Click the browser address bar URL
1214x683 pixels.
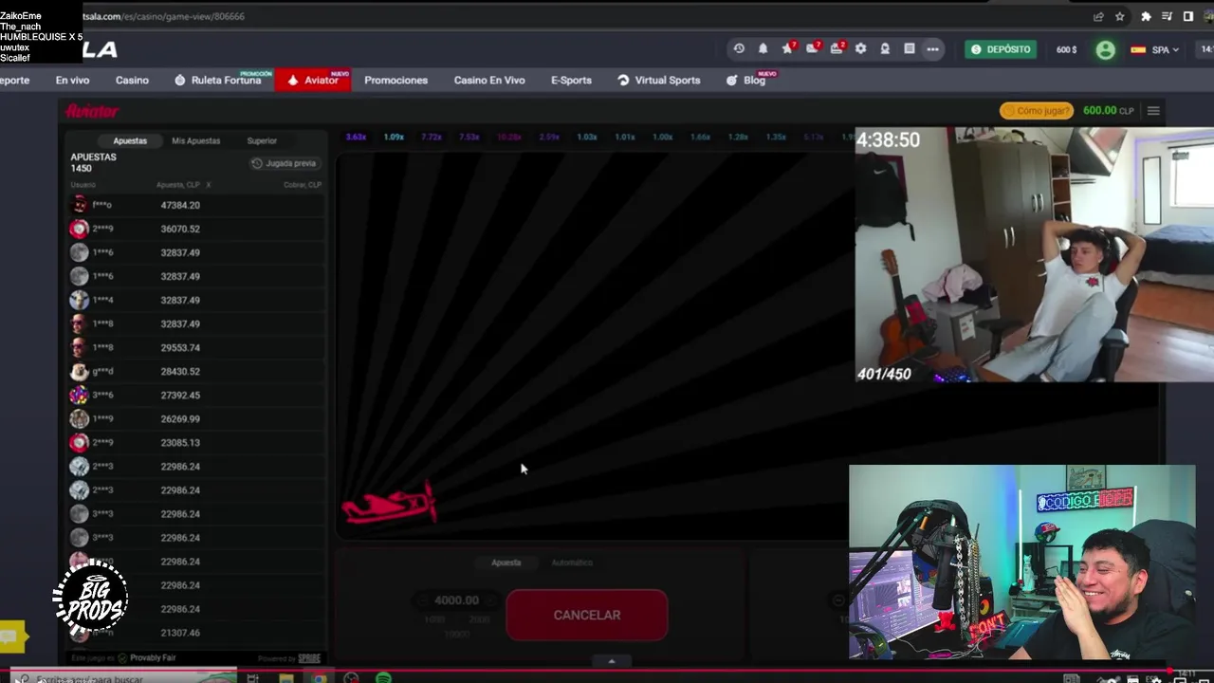163,16
